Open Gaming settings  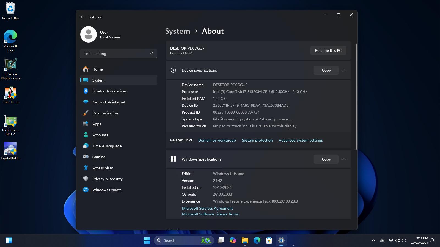pyautogui.click(x=119, y=157)
